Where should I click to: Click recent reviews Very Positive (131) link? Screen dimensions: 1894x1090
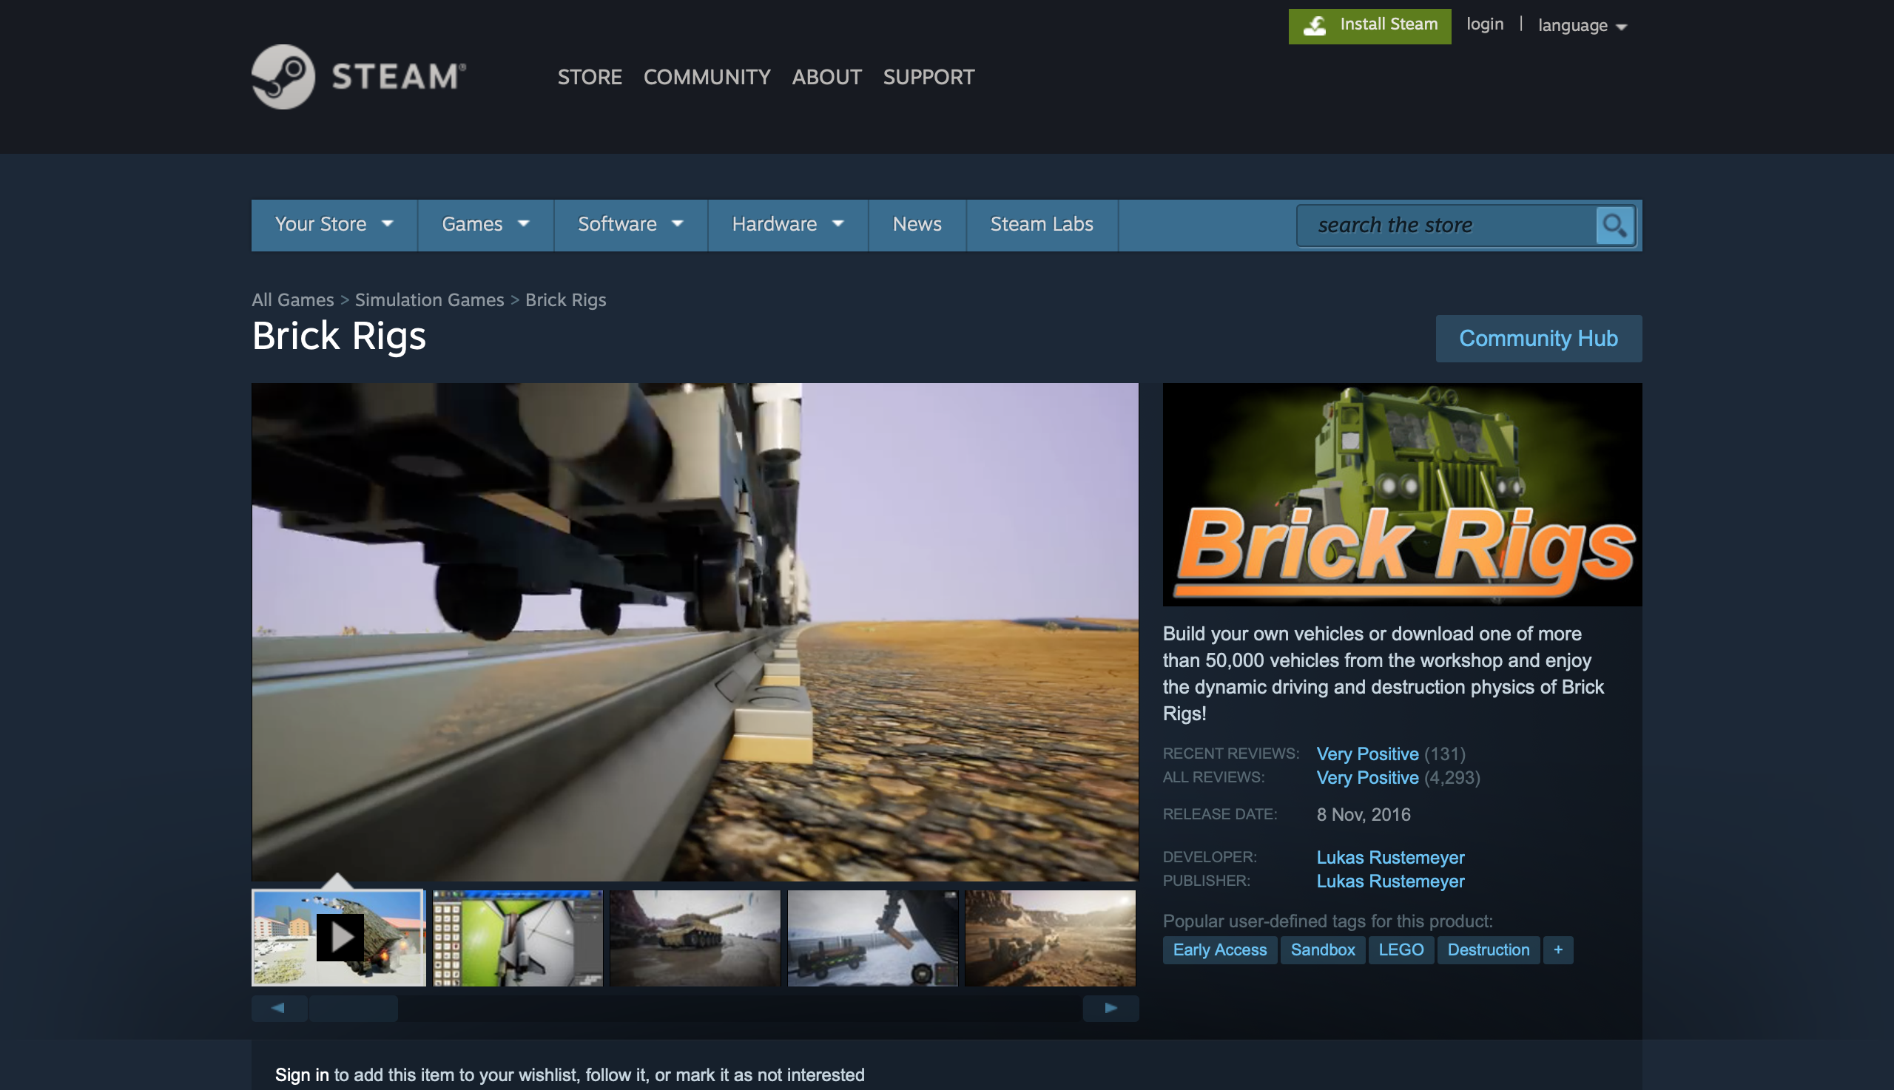1391,754
